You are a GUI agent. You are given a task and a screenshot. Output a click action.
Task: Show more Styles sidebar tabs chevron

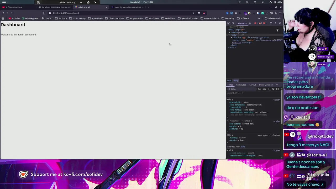tap(277, 85)
